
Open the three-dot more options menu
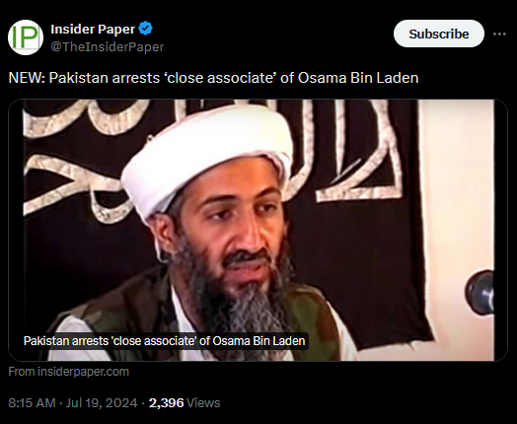(499, 34)
